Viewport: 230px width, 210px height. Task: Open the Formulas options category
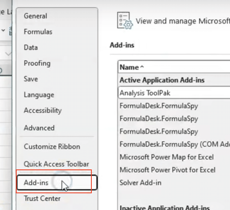point(38,32)
